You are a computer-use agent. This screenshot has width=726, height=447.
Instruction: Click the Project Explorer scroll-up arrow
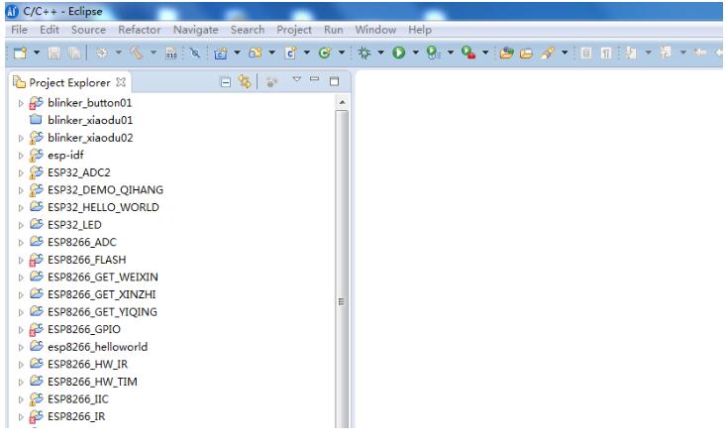[x=342, y=102]
